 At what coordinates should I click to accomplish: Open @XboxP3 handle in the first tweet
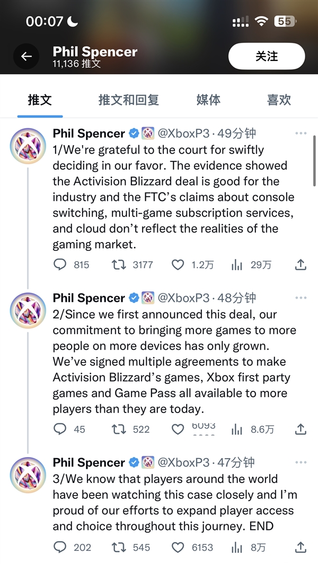coord(183,133)
